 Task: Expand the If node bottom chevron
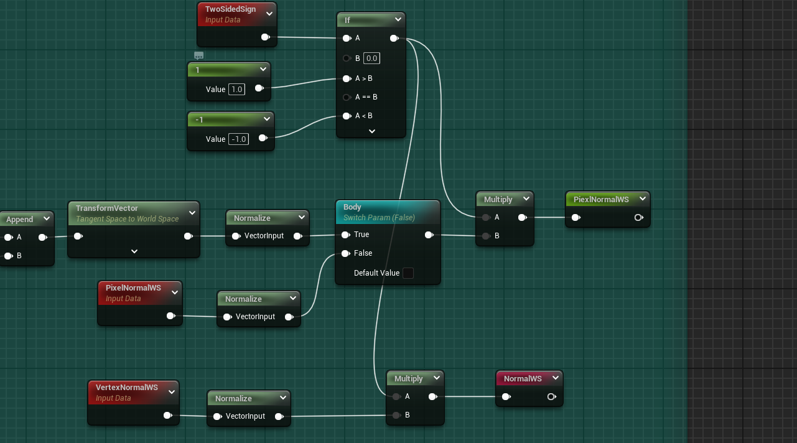point(372,131)
